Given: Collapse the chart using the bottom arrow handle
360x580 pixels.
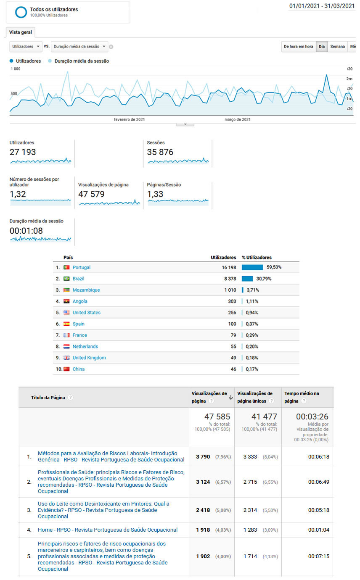Looking at the screenshot, I should (185, 124).
